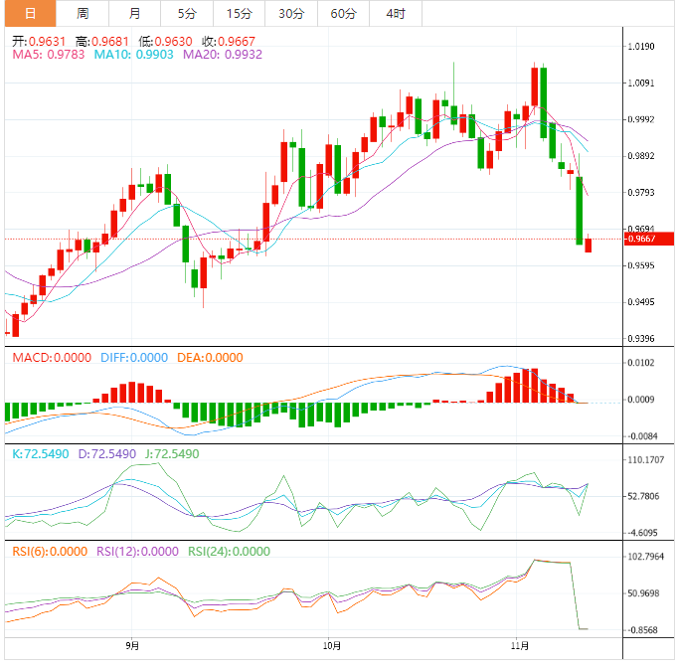Select the 15分 timeframe tab
The height and width of the screenshot is (668, 677).
pos(239,13)
